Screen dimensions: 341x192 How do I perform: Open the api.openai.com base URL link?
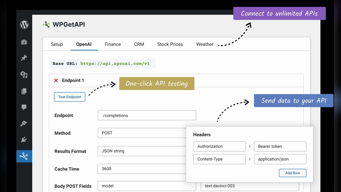tap(115, 63)
